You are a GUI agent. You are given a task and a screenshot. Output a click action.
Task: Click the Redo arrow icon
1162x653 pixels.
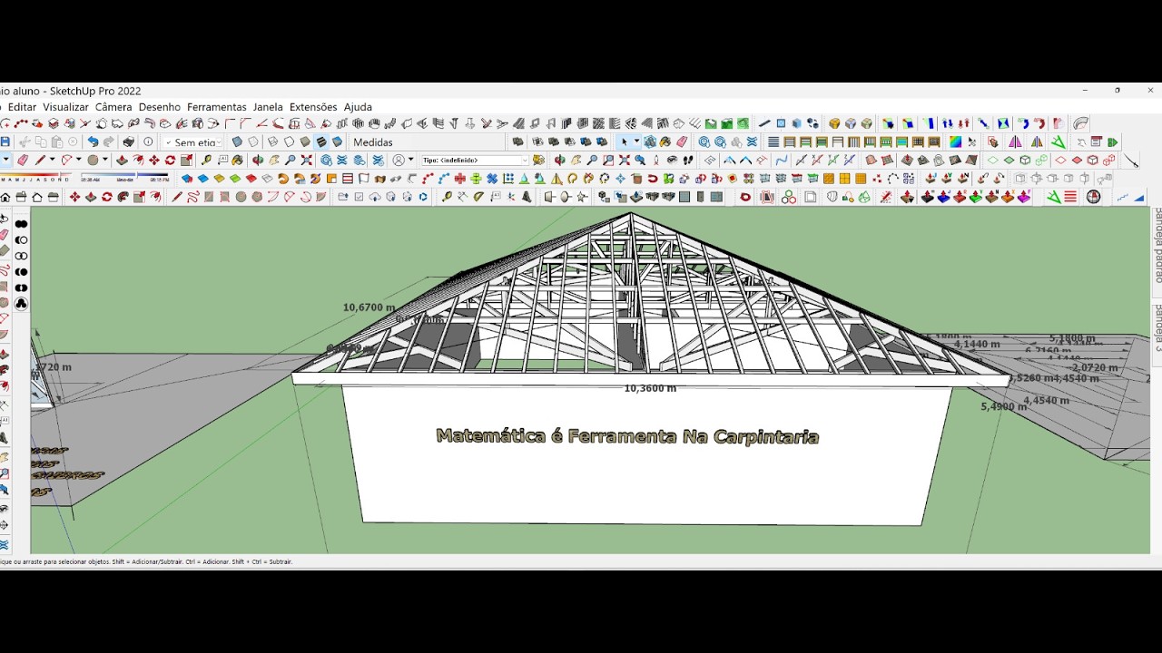coord(108,141)
